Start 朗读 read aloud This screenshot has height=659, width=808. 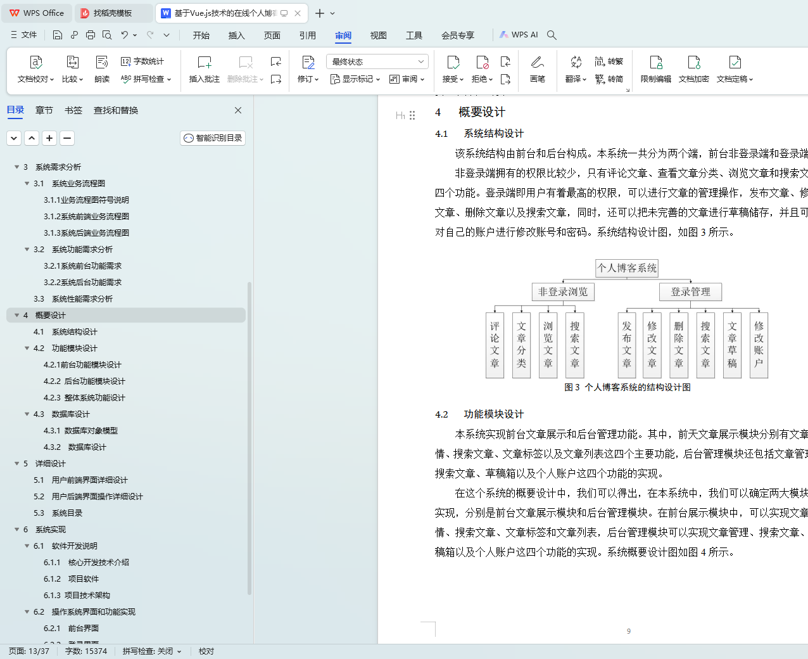102,69
